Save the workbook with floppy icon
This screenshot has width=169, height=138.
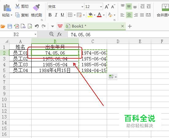pos(10,26)
